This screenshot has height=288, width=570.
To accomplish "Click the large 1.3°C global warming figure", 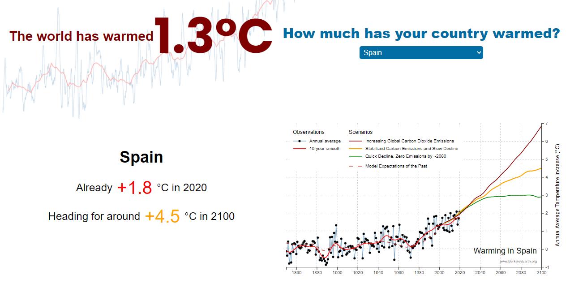I will (x=213, y=36).
